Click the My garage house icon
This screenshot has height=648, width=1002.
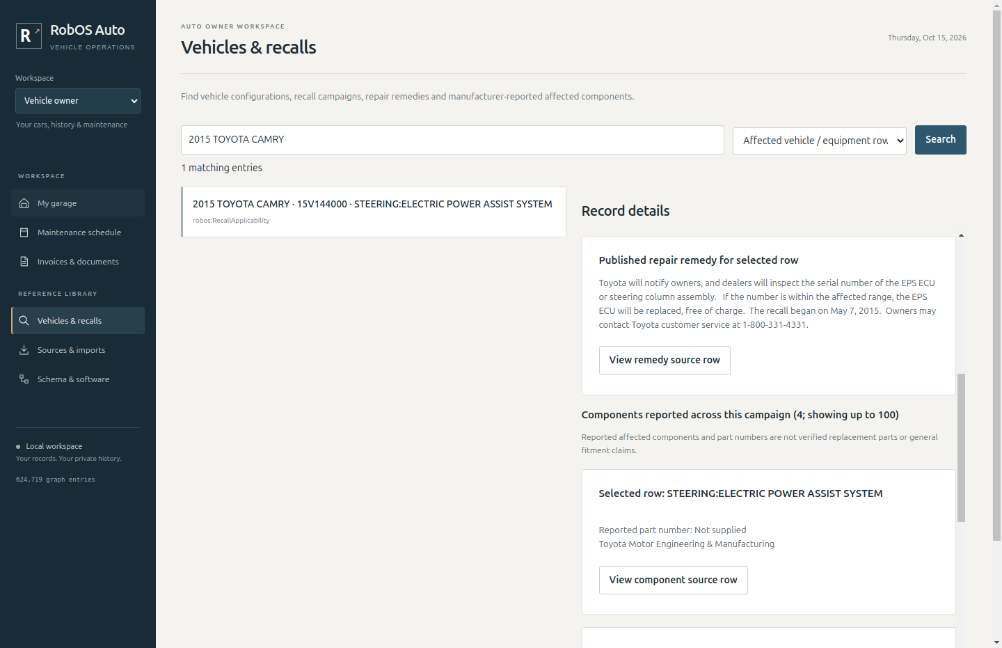(x=24, y=203)
